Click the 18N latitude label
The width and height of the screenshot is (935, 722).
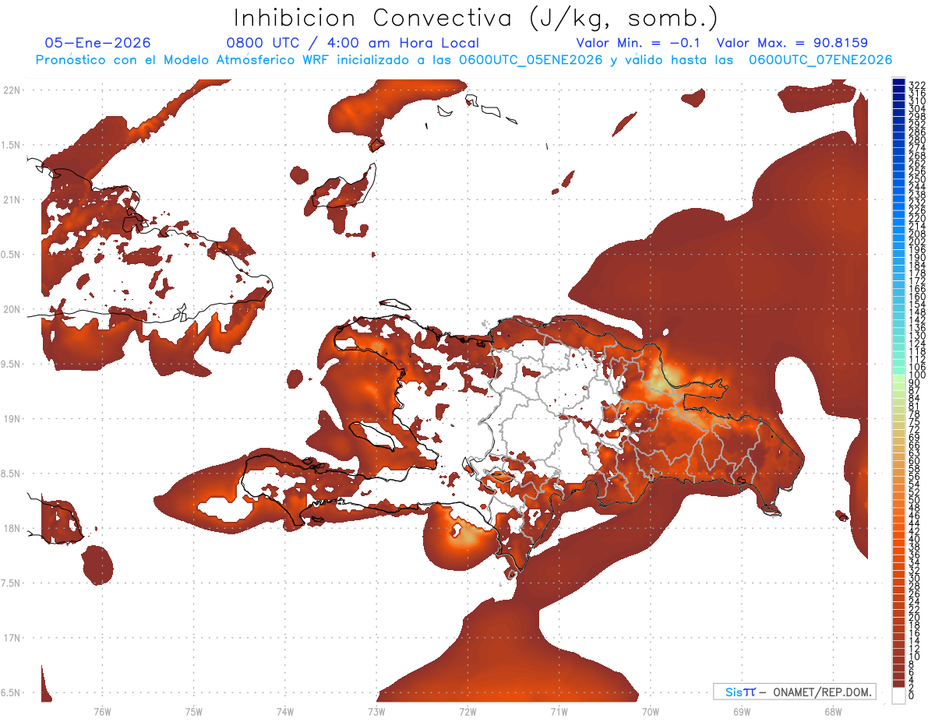(x=11, y=528)
